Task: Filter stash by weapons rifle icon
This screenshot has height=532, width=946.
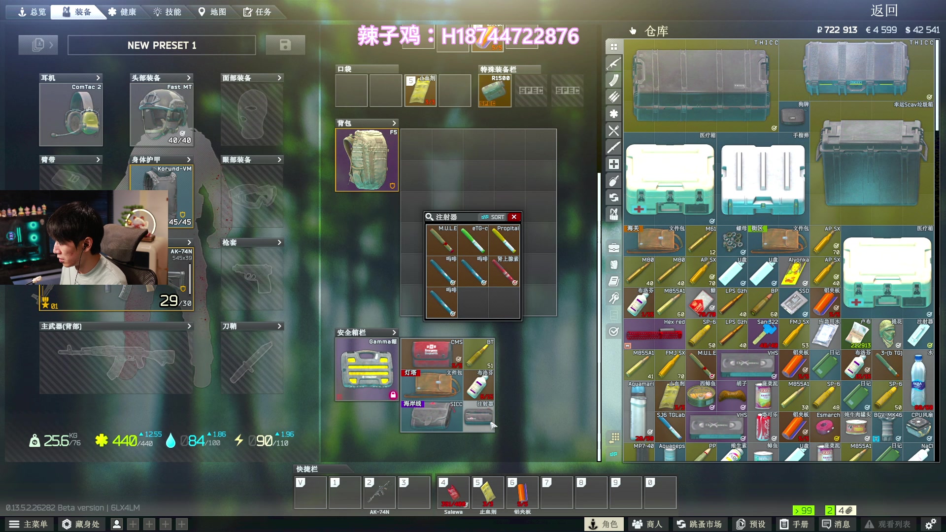Action: coord(613,64)
